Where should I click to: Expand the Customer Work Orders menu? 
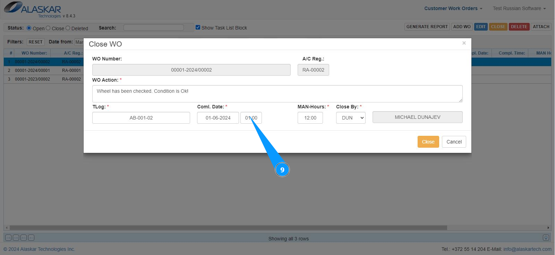pos(453,8)
